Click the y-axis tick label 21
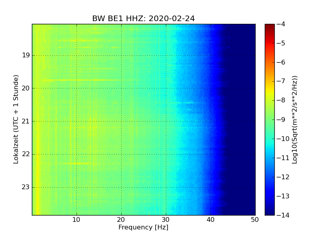The image size is (319, 239). 26,121
